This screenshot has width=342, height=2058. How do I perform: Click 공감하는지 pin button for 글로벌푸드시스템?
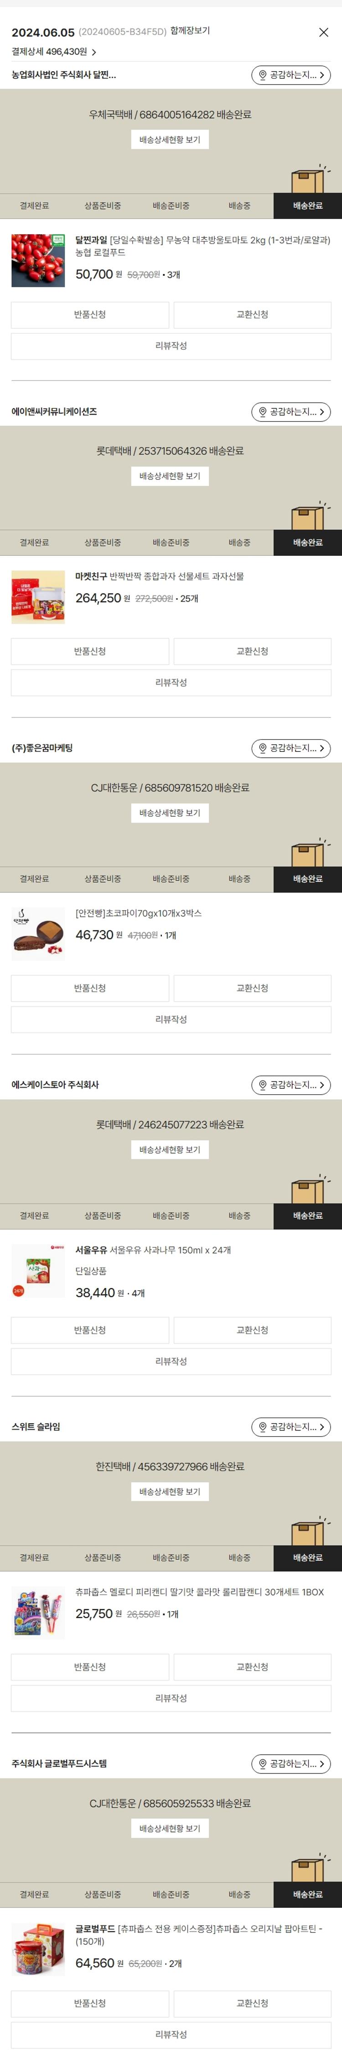click(291, 1762)
